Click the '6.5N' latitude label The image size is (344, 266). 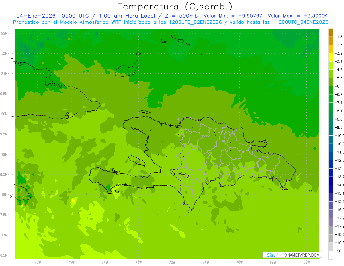(x=4, y=255)
